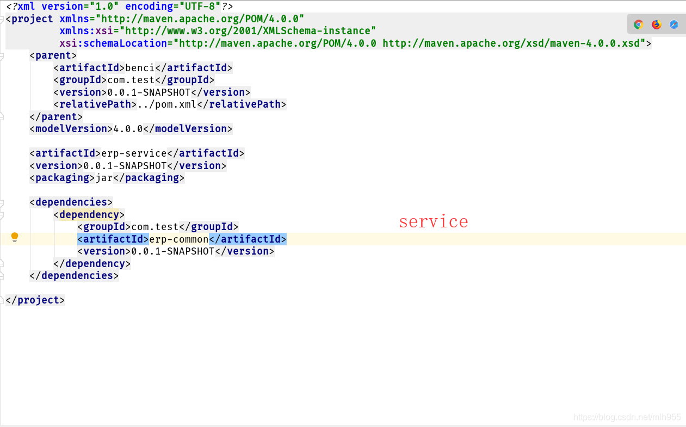Click the dependency groupId com.test line
The image size is (686, 427).
tap(158, 227)
